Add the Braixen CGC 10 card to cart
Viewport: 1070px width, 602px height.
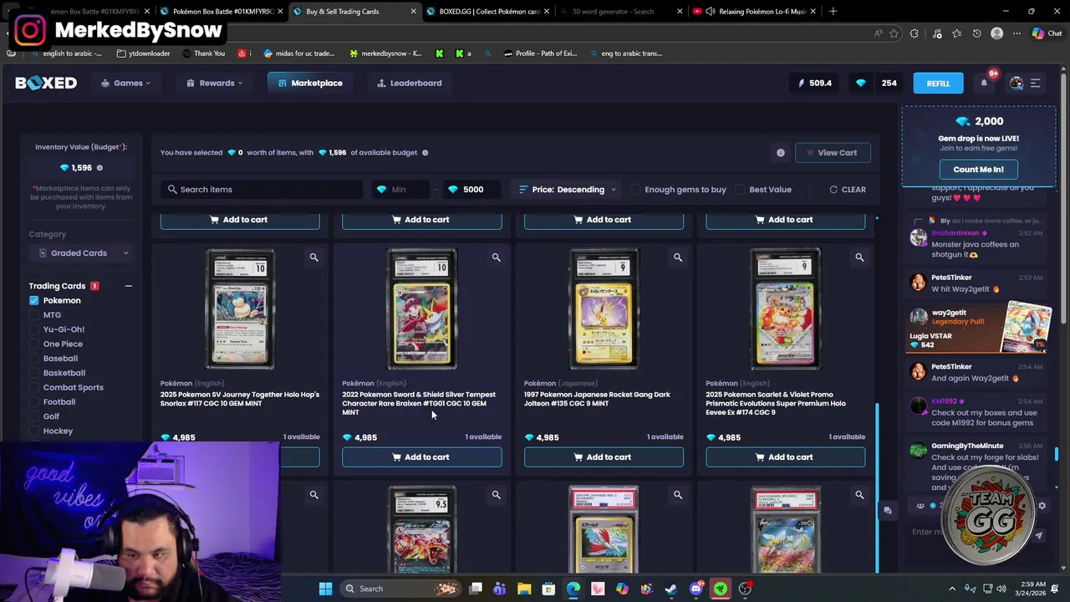coord(421,457)
